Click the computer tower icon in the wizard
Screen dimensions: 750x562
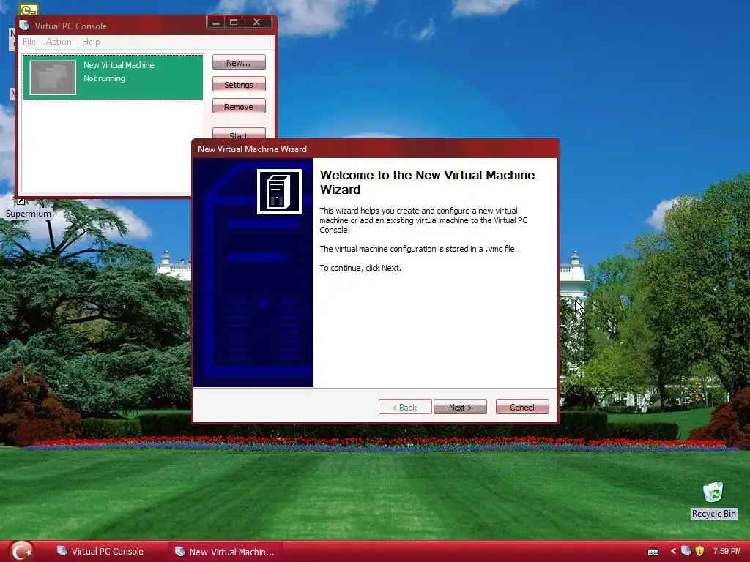pos(279,192)
